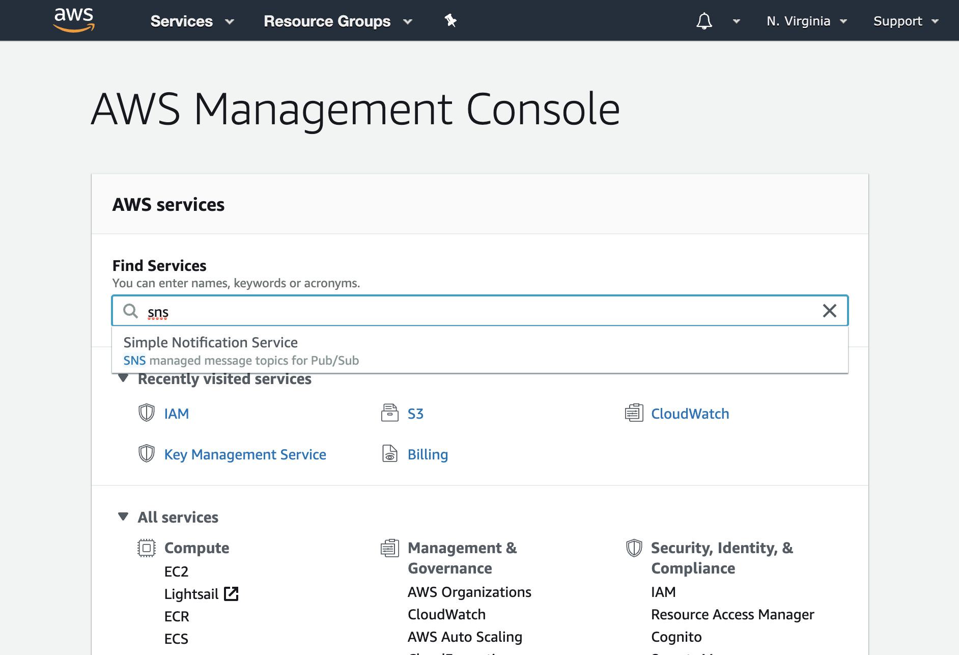The image size is (959, 655).
Task: Open the Support menu
Action: (897, 21)
